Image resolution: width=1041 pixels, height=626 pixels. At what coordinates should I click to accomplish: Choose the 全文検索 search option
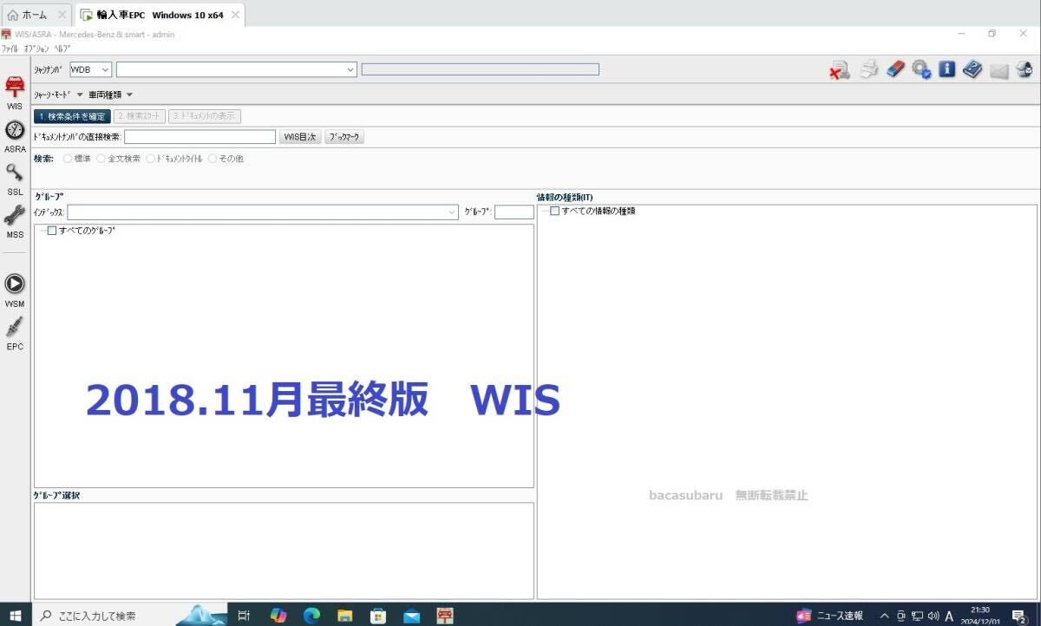click(101, 158)
